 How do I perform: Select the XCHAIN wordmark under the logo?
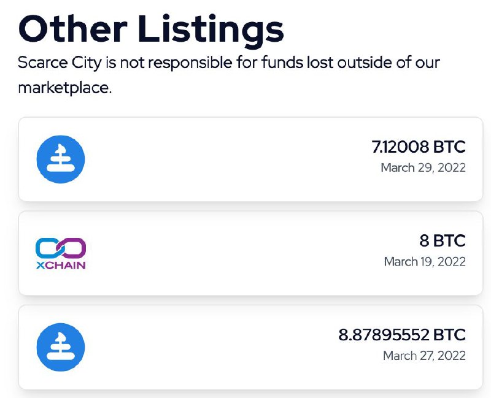tap(61, 266)
